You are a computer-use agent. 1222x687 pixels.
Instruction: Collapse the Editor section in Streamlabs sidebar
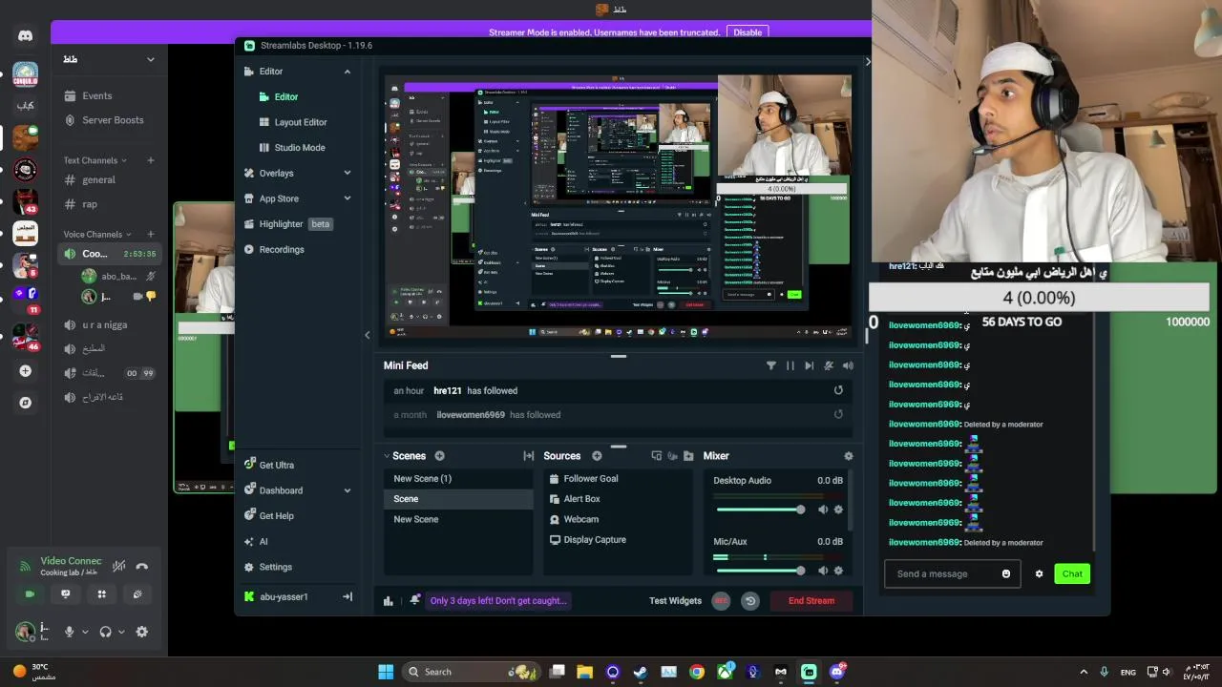tap(348, 72)
